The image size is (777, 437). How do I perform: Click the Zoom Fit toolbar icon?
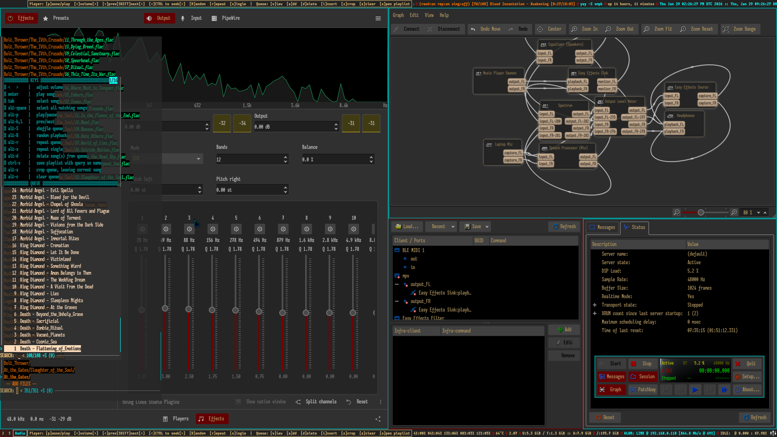(x=647, y=29)
